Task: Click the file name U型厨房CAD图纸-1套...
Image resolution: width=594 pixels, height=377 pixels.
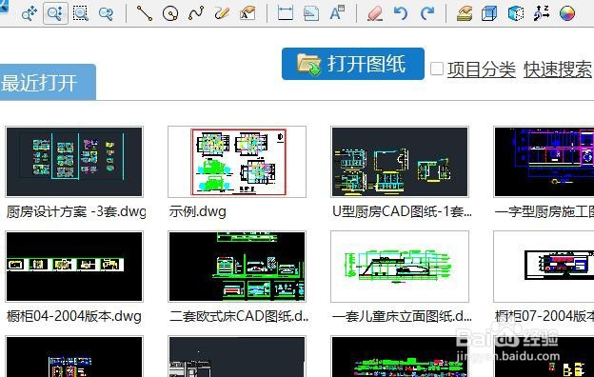Action: click(x=402, y=211)
